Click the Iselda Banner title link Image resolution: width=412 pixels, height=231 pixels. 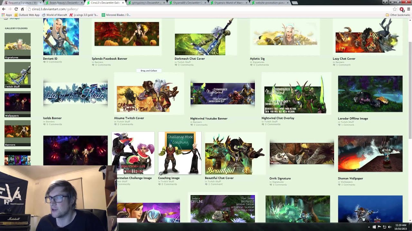tap(52, 118)
